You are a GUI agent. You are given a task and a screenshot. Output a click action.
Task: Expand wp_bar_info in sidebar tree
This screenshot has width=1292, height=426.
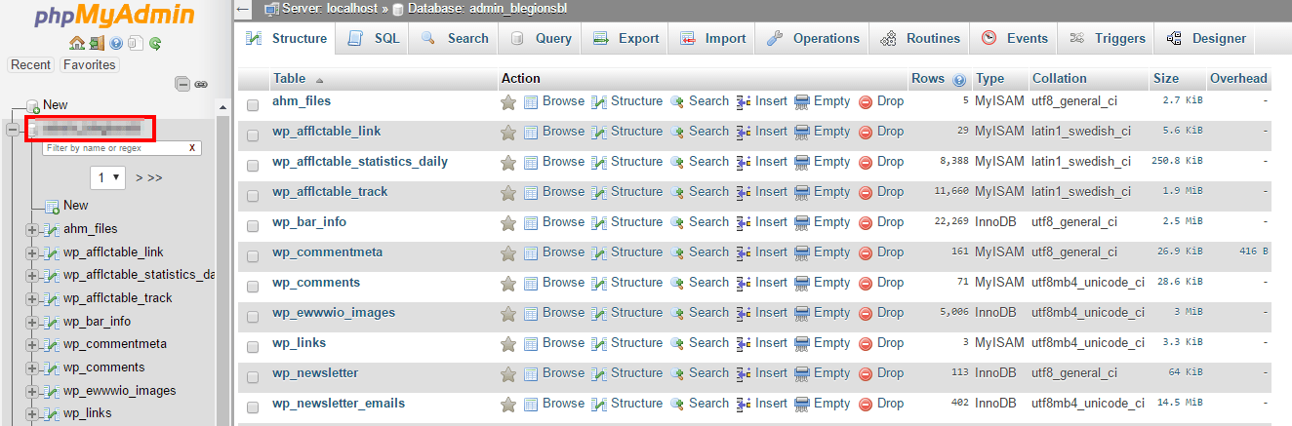click(x=32, y=322)
